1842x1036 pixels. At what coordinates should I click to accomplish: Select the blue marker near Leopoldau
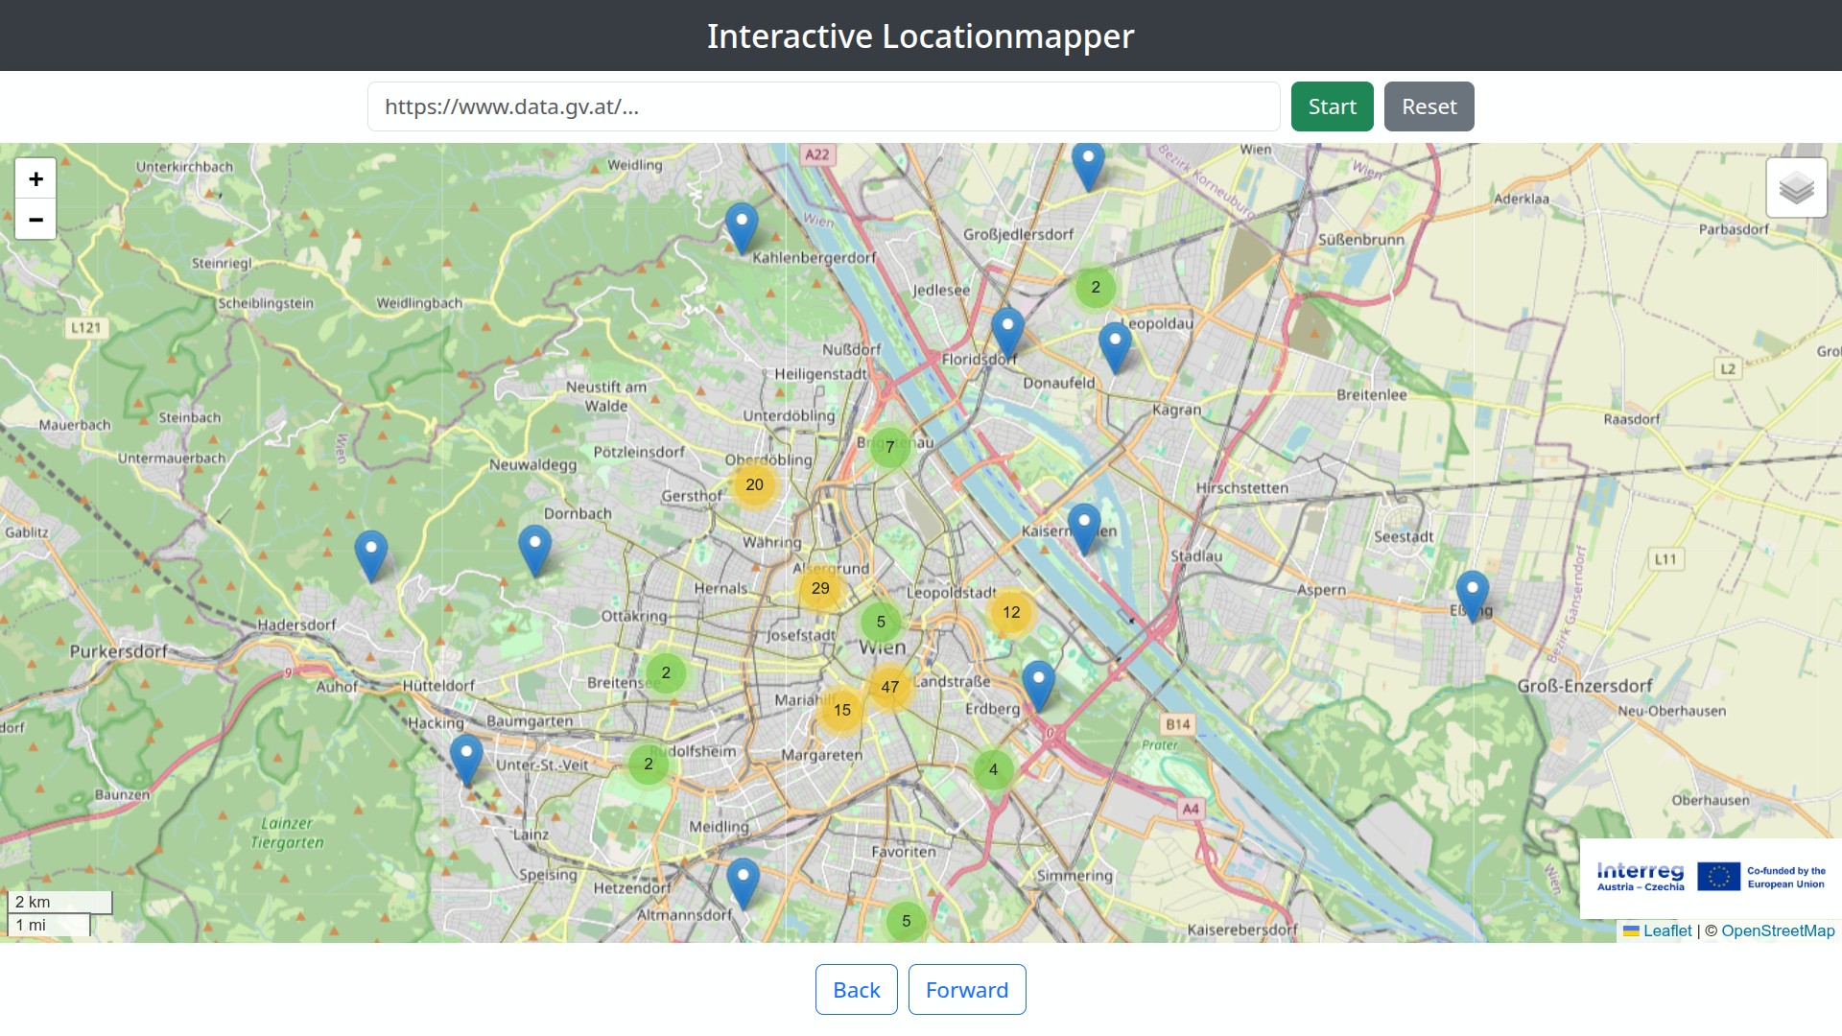point(1115,347)
